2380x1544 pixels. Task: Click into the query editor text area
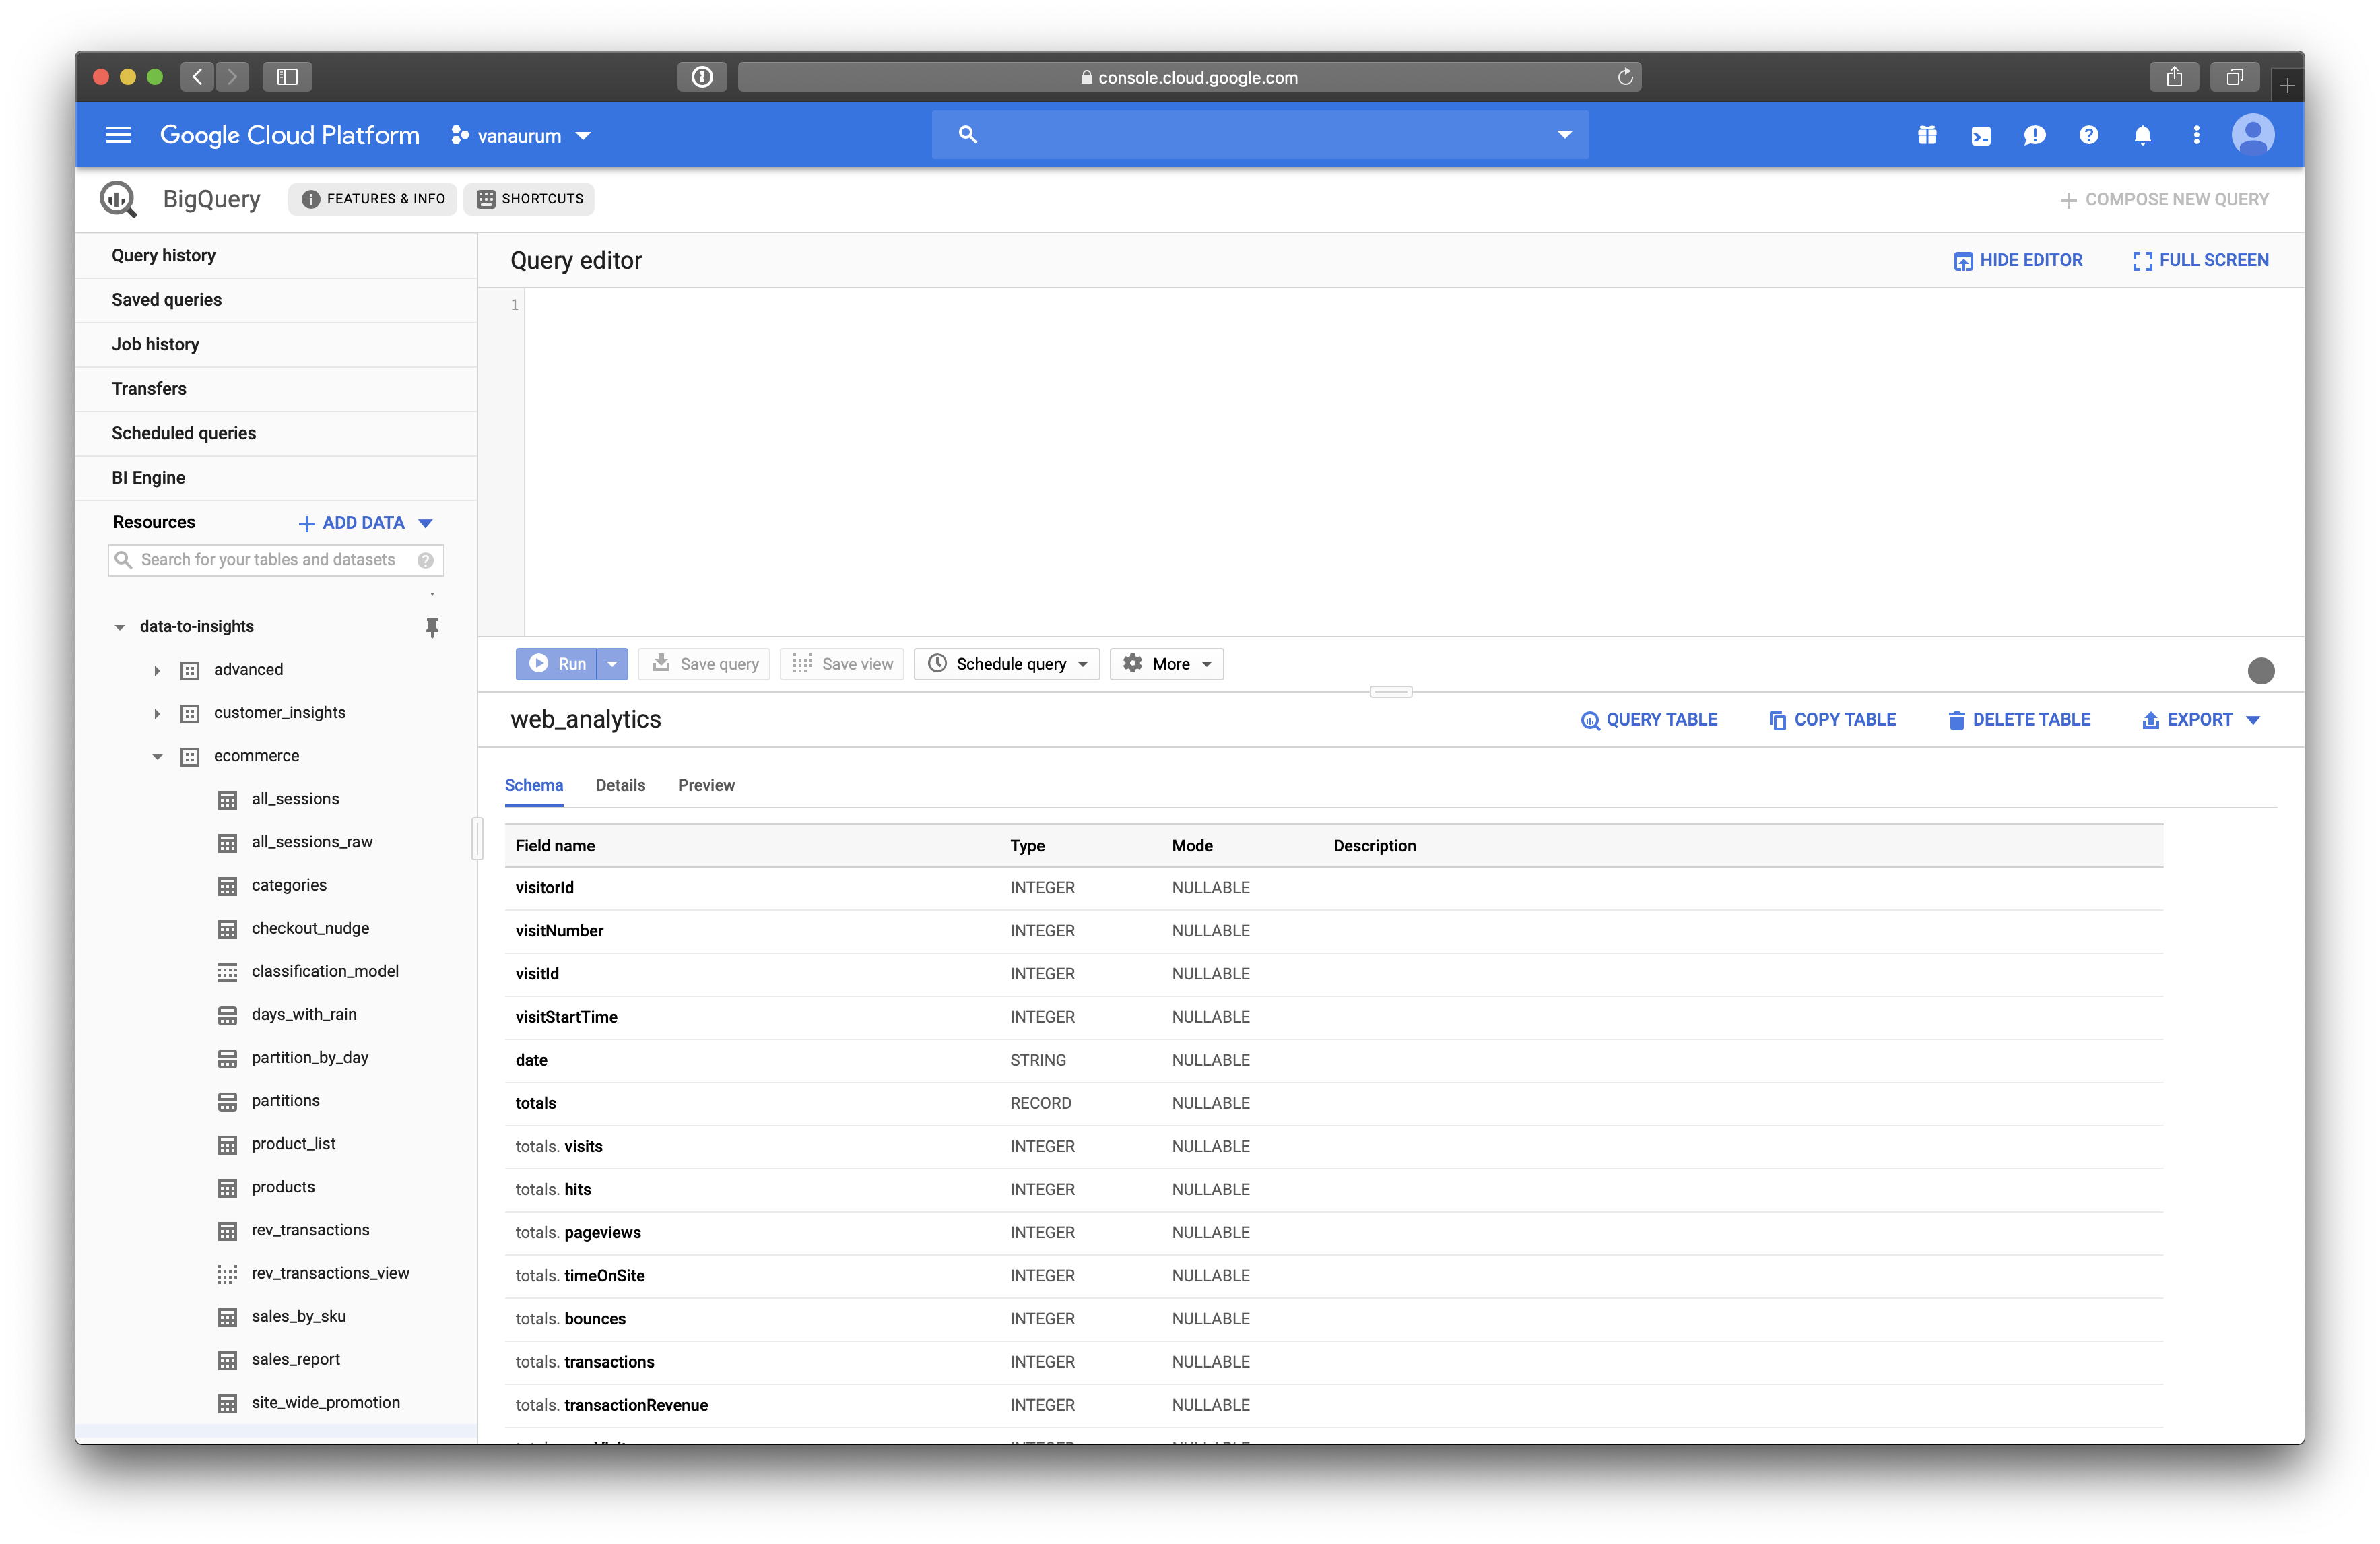[x=1413, y=462]
